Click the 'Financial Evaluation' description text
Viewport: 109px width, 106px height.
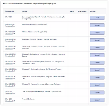tap(28, 99)
